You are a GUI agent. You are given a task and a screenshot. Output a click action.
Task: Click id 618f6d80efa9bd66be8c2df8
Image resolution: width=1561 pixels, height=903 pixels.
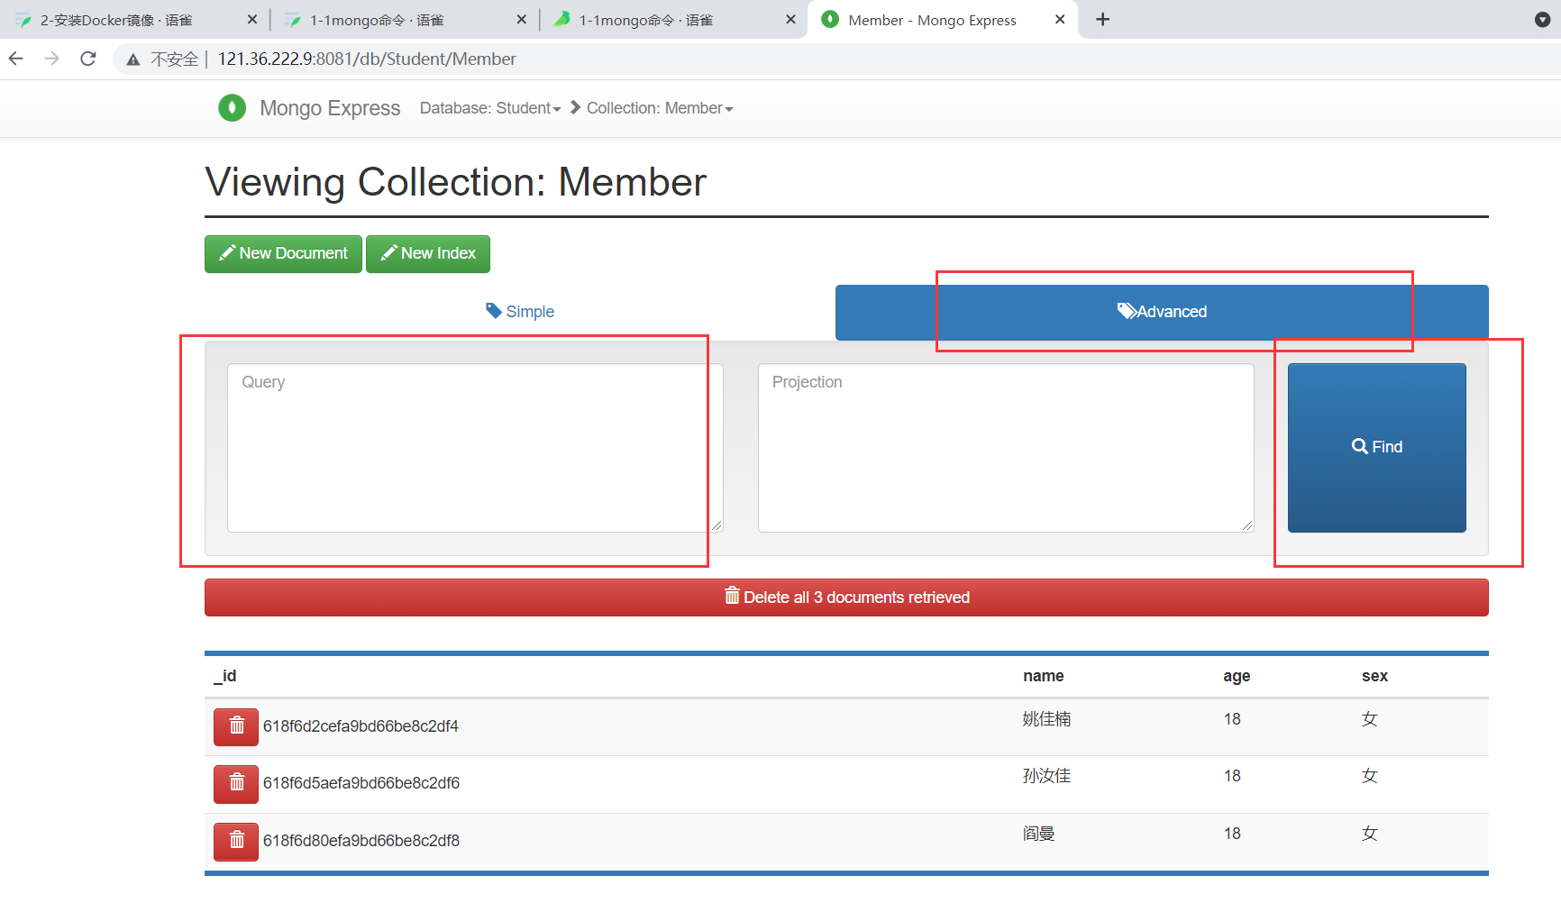pos(361,841)
